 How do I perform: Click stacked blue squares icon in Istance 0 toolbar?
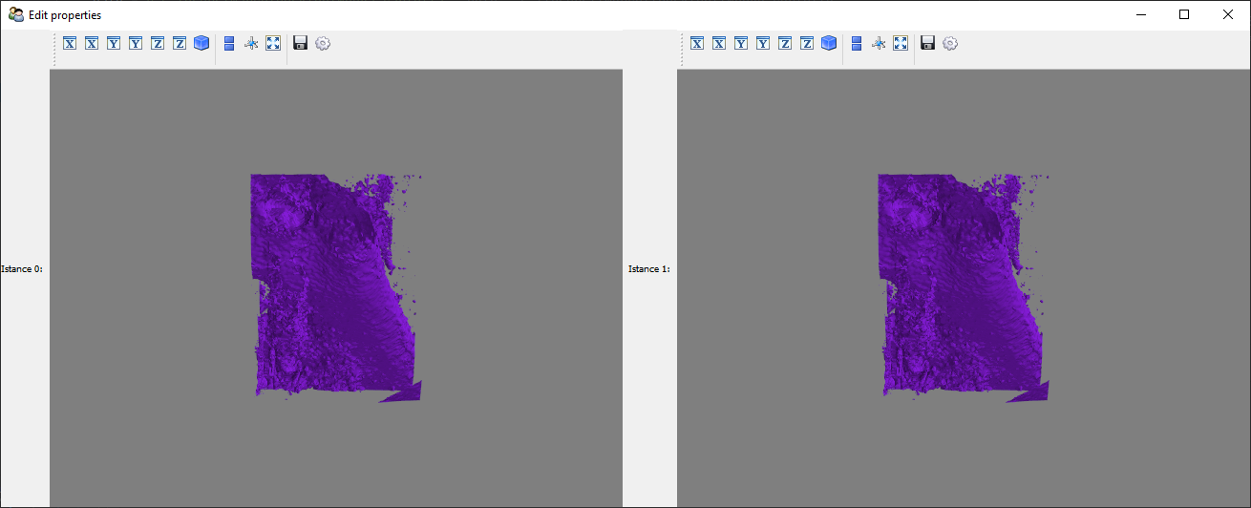pos(229,43)
